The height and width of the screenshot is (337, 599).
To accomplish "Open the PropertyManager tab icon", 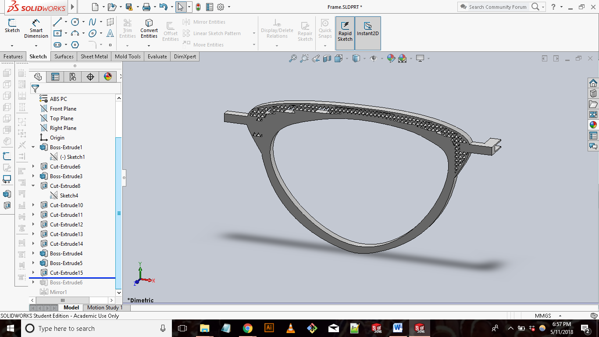I will coord(55,77).
